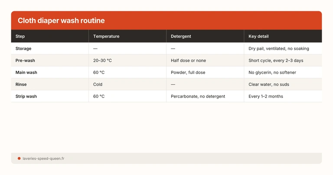Open the laveries-speed-queen.fr link
The image size is (333, 175).
click(43, 158)
